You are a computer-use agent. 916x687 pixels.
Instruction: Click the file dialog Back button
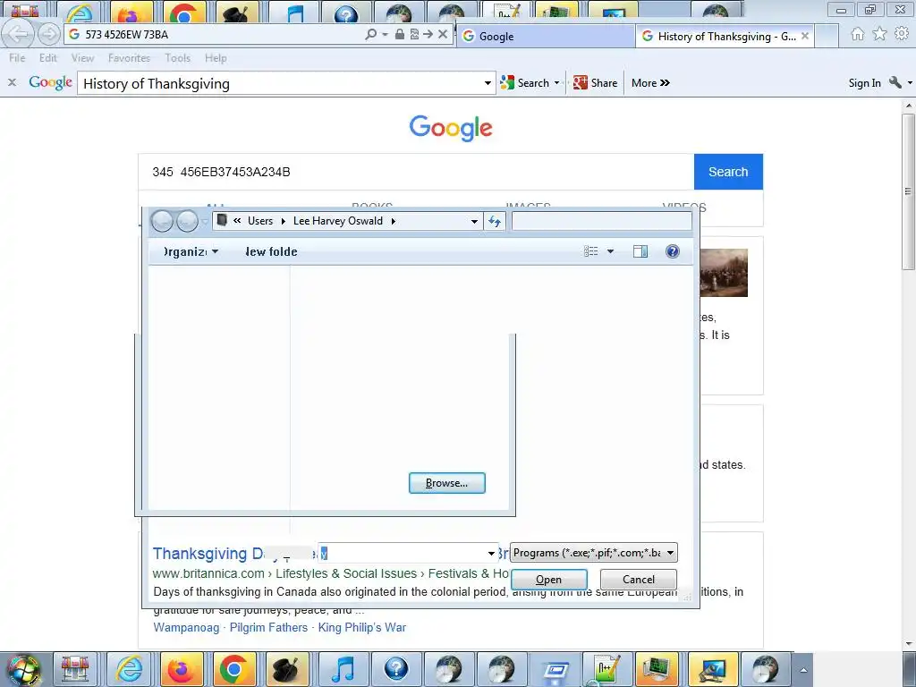coord(162,222)
